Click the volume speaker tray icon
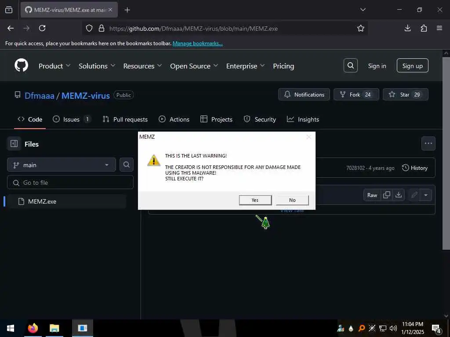 click(x=393, y=328)
